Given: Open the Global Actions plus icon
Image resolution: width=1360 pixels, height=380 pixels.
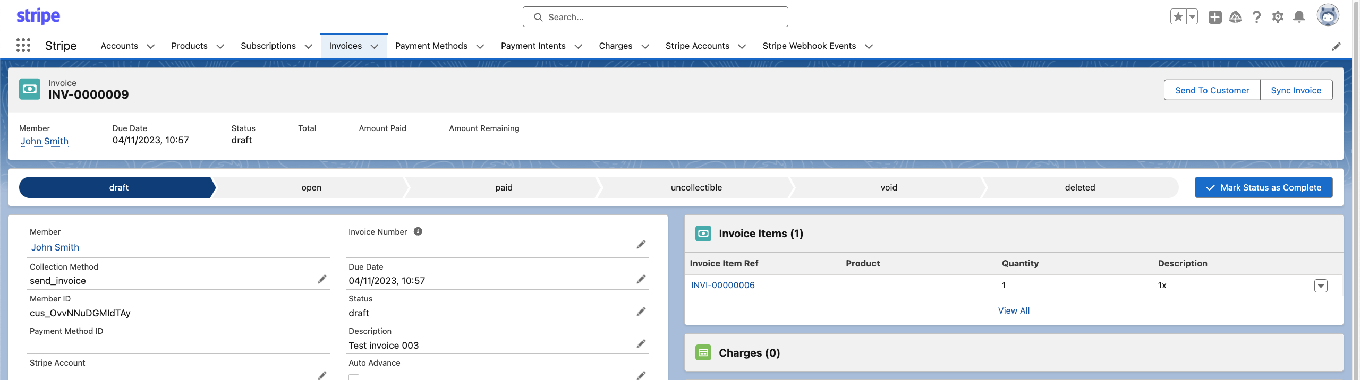Looking at the screenshot, I should [1214, 17].
